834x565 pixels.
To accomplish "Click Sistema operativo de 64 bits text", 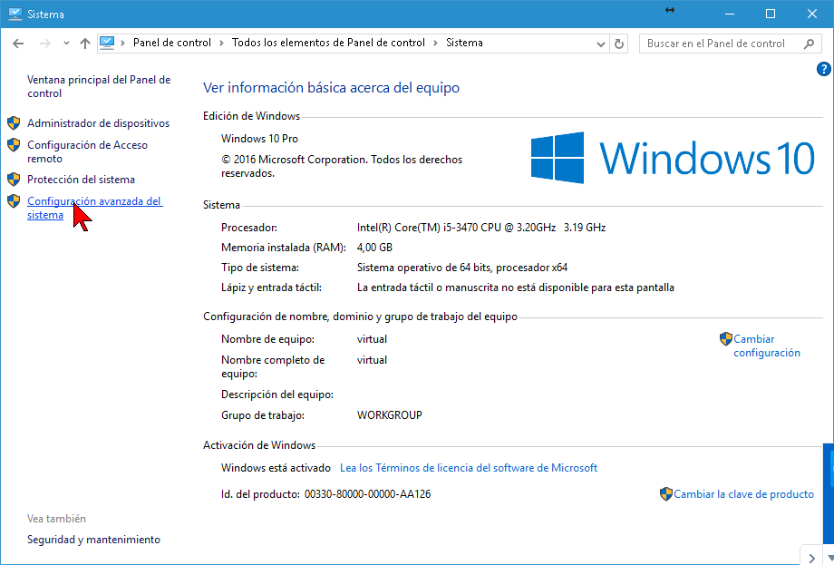I will coord(462,268).
